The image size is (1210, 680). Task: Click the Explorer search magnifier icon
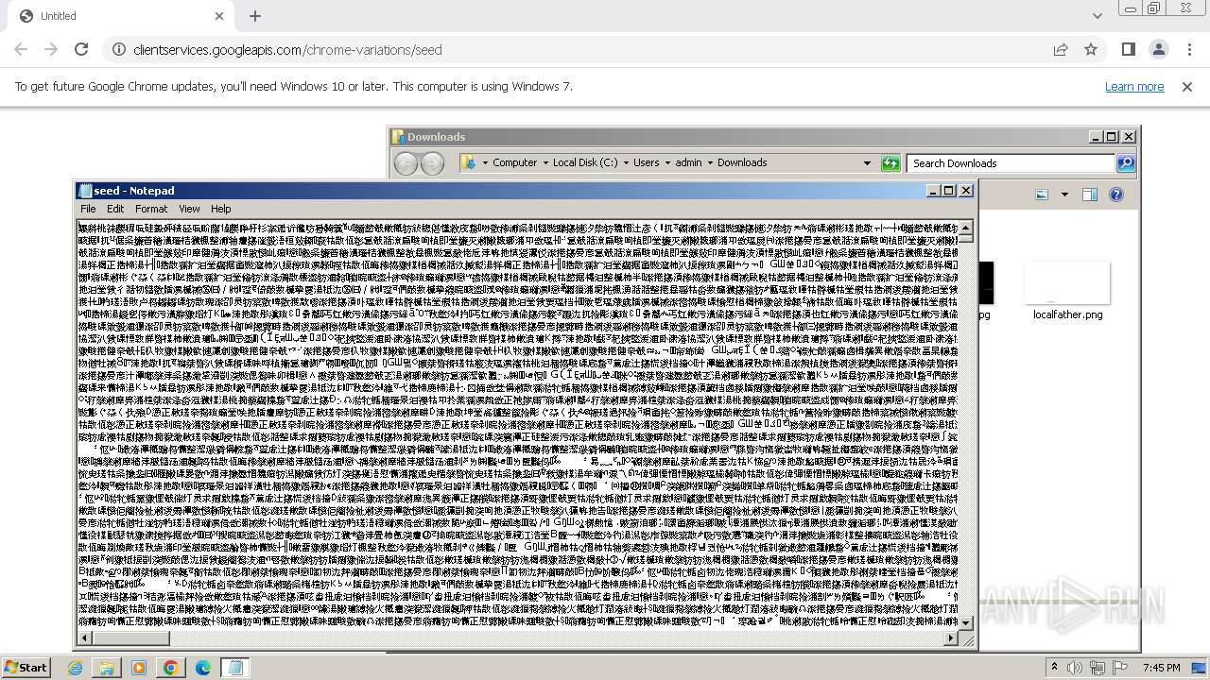[x=1125, y=163]
